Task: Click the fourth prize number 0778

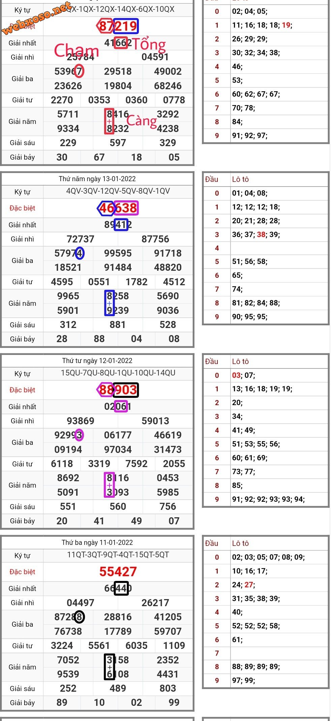Action: (174, 100)
